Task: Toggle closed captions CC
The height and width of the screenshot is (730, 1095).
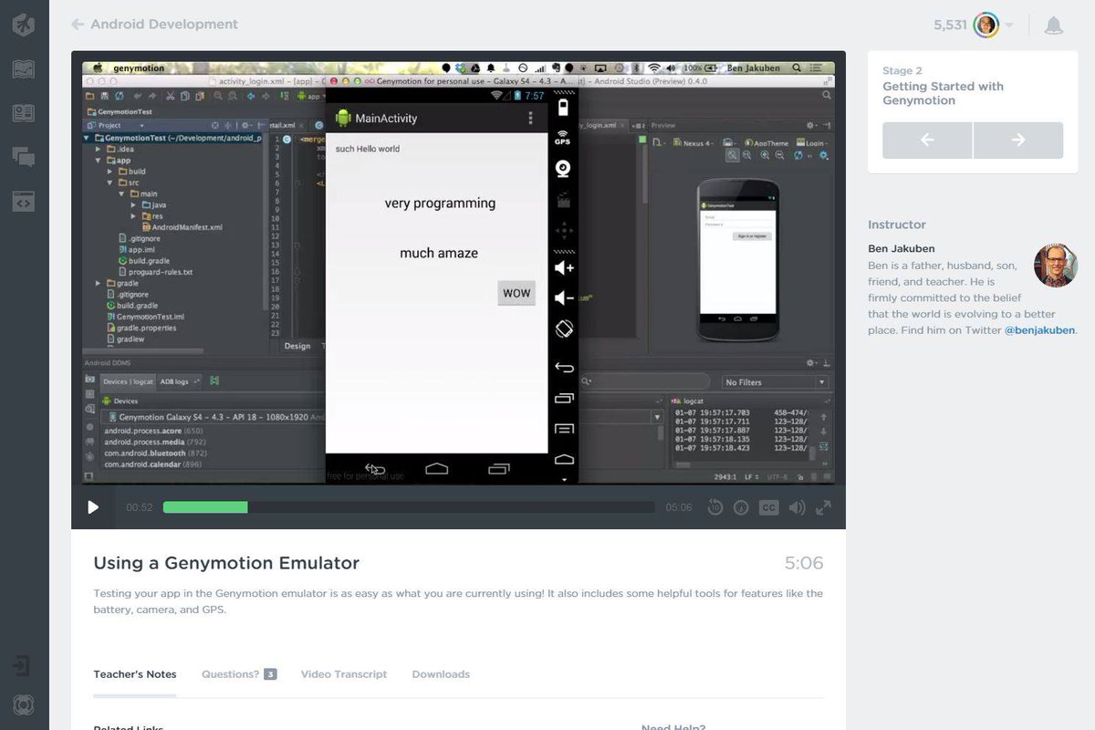Action: point(769,507)
